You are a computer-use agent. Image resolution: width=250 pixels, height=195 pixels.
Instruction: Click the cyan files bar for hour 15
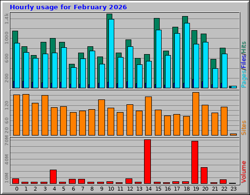159,59
